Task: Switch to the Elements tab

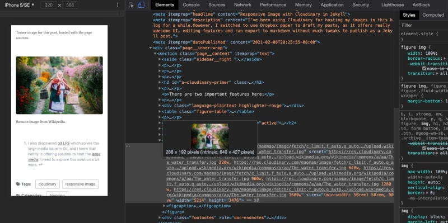Action: [x=165, y=5]
